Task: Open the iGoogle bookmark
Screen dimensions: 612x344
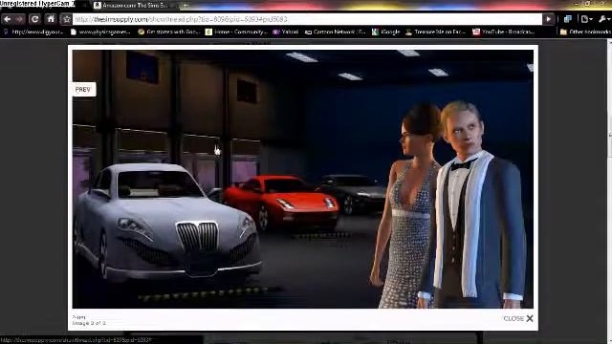Action: 385,32
